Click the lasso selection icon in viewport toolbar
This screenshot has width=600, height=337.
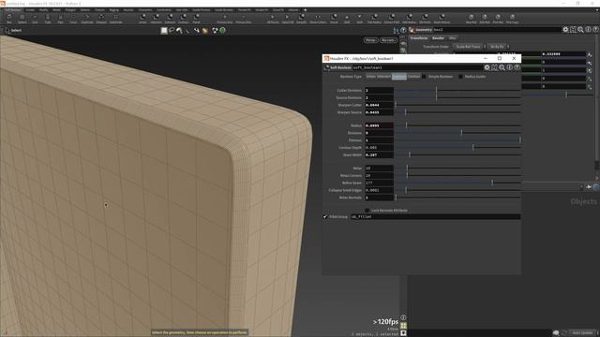172,31
